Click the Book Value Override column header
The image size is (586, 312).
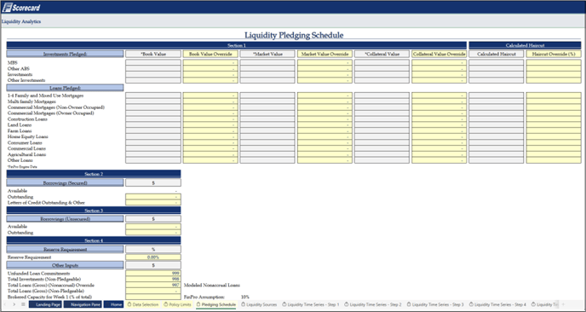click(210, 54)
